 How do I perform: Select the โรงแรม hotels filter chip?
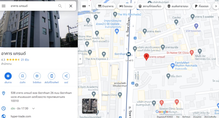(x=126, y=6)
